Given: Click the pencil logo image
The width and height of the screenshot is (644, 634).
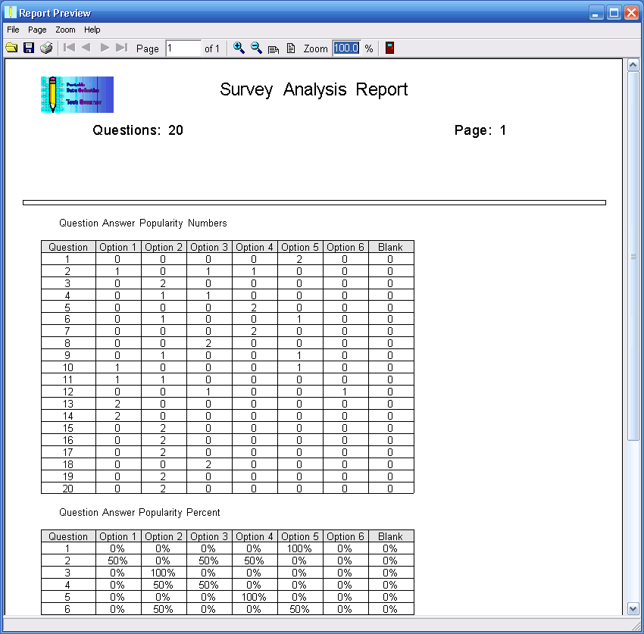Looking at the screenshot, I should tap(77, 95).
